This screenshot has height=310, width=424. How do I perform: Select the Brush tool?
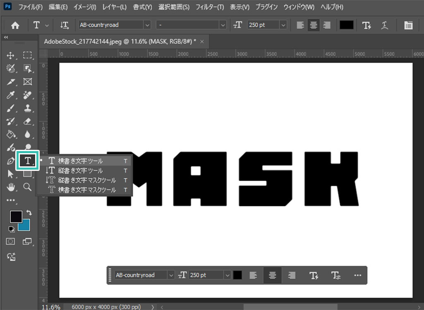coord(10,108)
